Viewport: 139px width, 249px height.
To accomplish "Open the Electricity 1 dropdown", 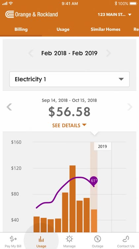I will pos(69,79).
